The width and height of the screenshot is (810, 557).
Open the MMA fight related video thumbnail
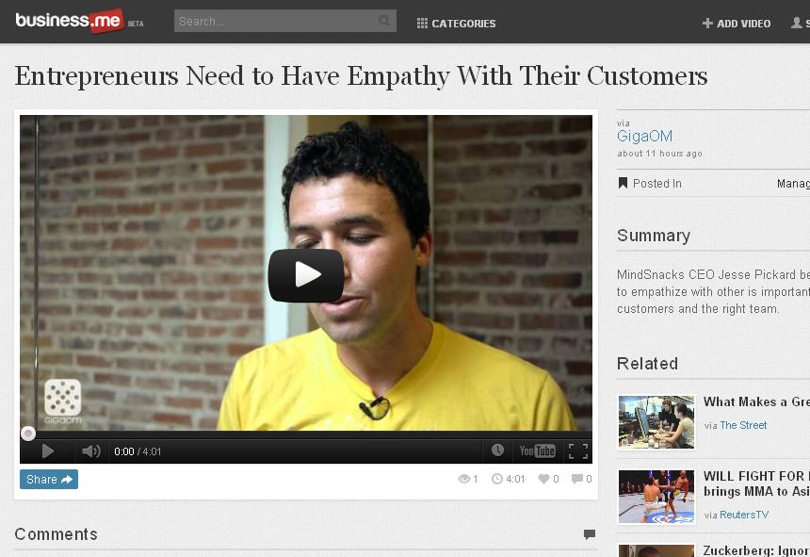pos(656,497)
